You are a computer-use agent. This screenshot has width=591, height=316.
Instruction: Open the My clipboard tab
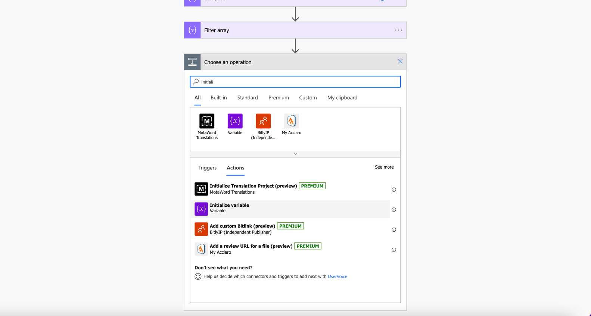(x=342, y=98)
